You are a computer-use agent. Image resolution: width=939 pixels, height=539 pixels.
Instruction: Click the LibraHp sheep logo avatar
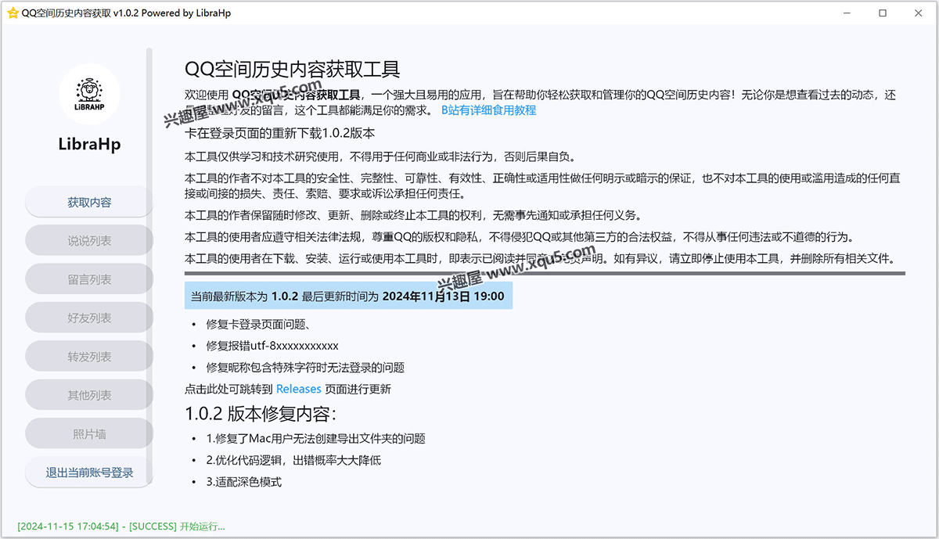89,94
